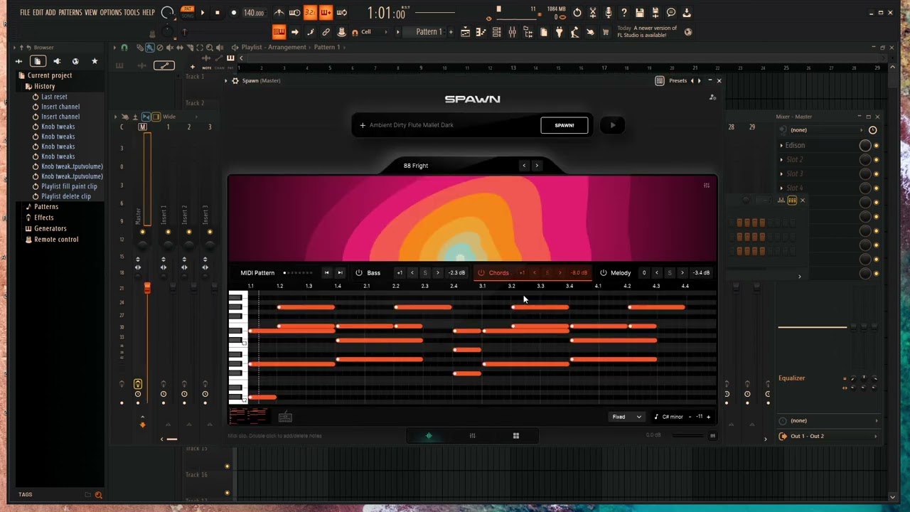
Task: Open TOOLS menu
Action: 132,13
